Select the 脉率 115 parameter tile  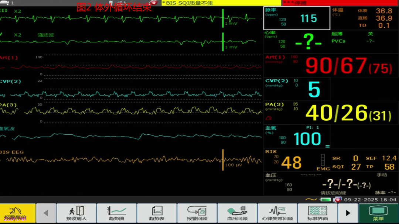(x=297, y=18)
